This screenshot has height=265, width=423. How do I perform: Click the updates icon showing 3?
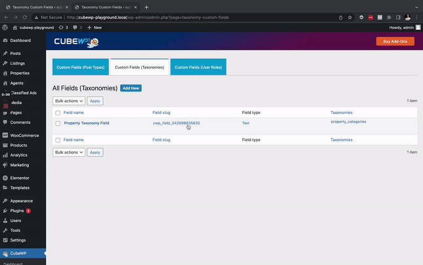tap(61, 28)
